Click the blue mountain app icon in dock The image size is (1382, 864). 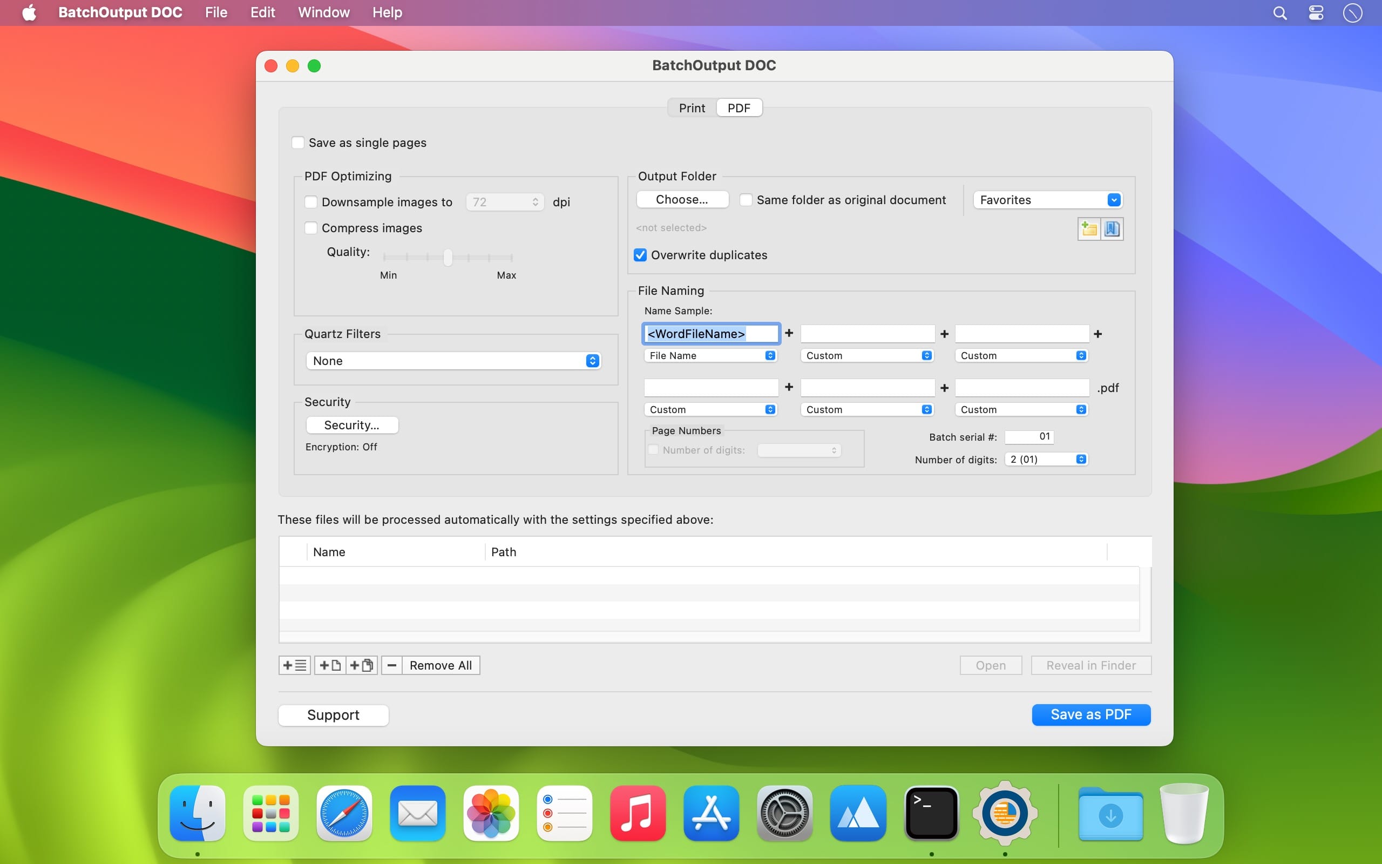coord(858,813)
